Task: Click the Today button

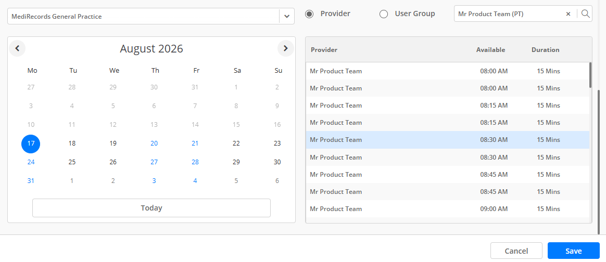Action: (x=151, y=208)
